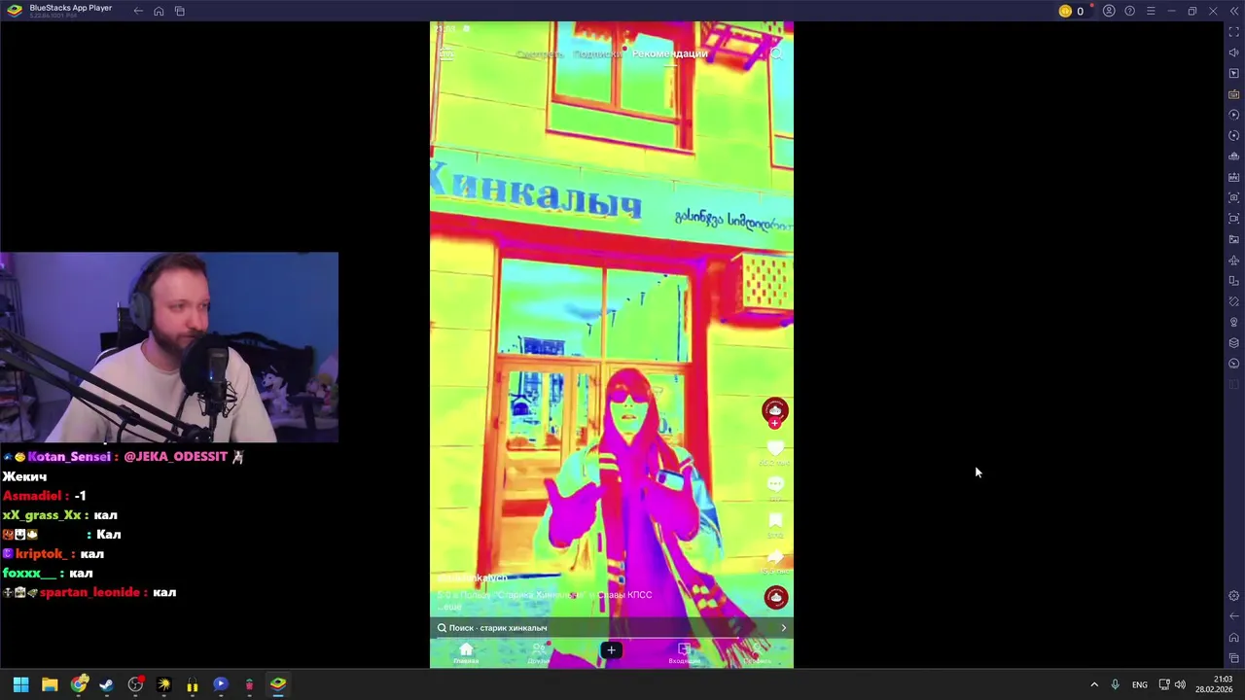
Task: Create new video with plus button
Action: click(611, 650)
